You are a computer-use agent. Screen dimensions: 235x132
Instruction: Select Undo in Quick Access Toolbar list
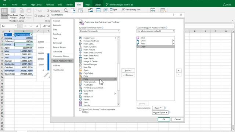pyautogui.click(x=155, y=41)
